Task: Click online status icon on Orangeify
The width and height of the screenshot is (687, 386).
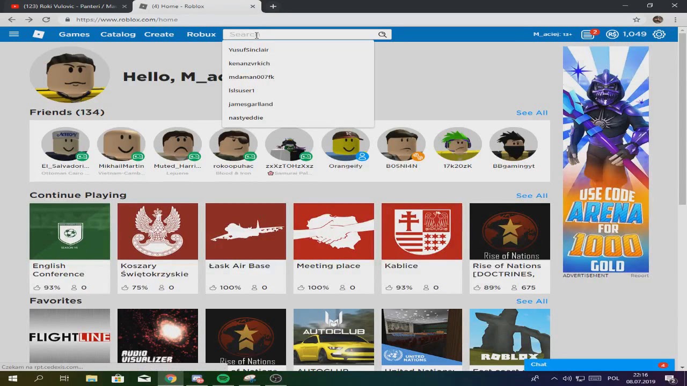Action: tap(362, 157)
